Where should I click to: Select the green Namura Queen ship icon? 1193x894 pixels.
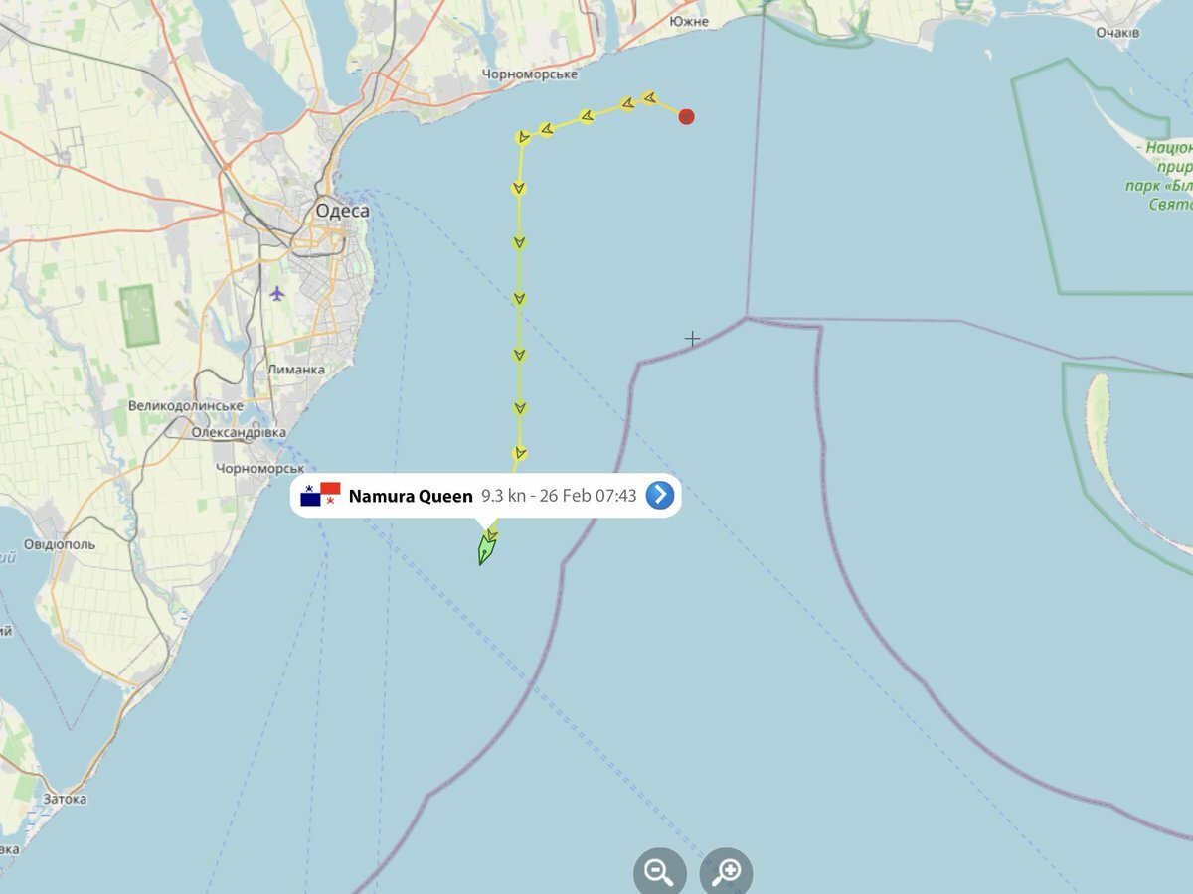486,548
